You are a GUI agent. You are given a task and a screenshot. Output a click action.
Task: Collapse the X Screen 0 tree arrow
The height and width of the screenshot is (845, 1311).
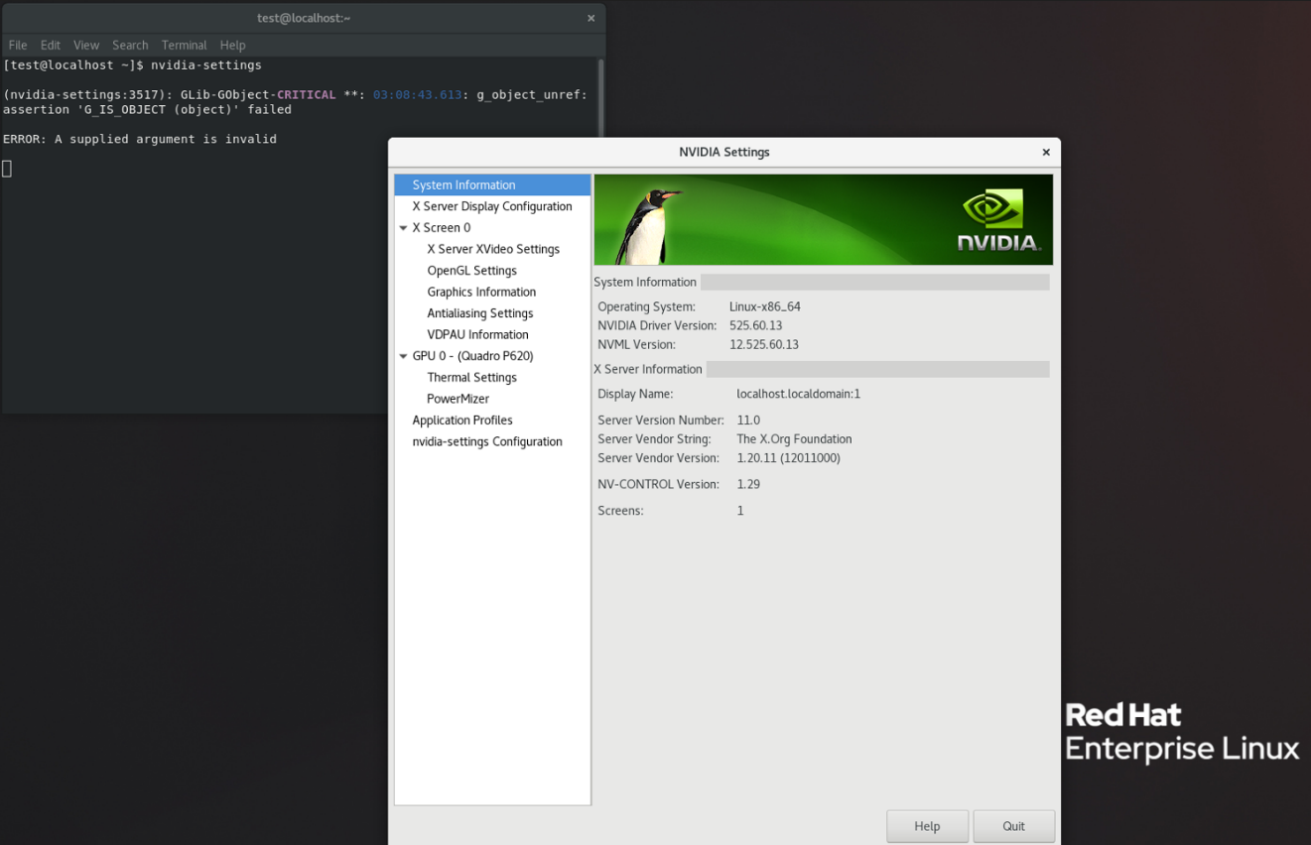pos(403,228)
